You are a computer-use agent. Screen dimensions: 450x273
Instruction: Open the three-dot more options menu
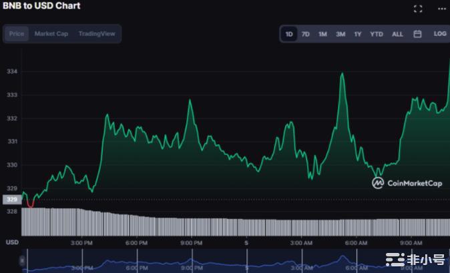pyautogui.click(x=441, y=9)
